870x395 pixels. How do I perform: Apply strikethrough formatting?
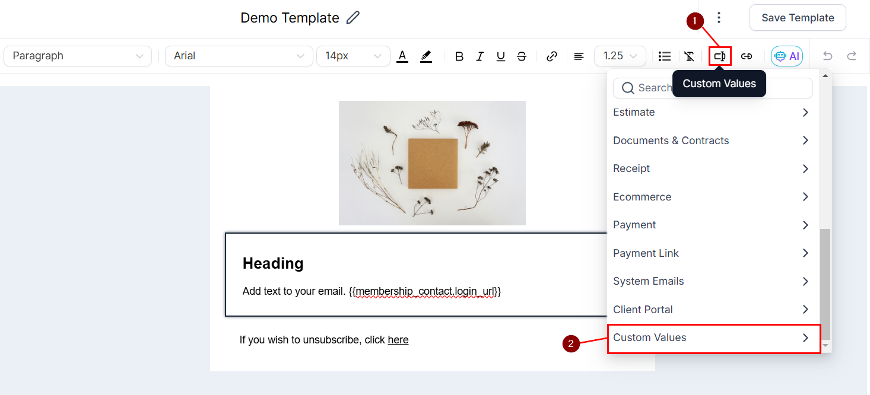pos(522,56)
